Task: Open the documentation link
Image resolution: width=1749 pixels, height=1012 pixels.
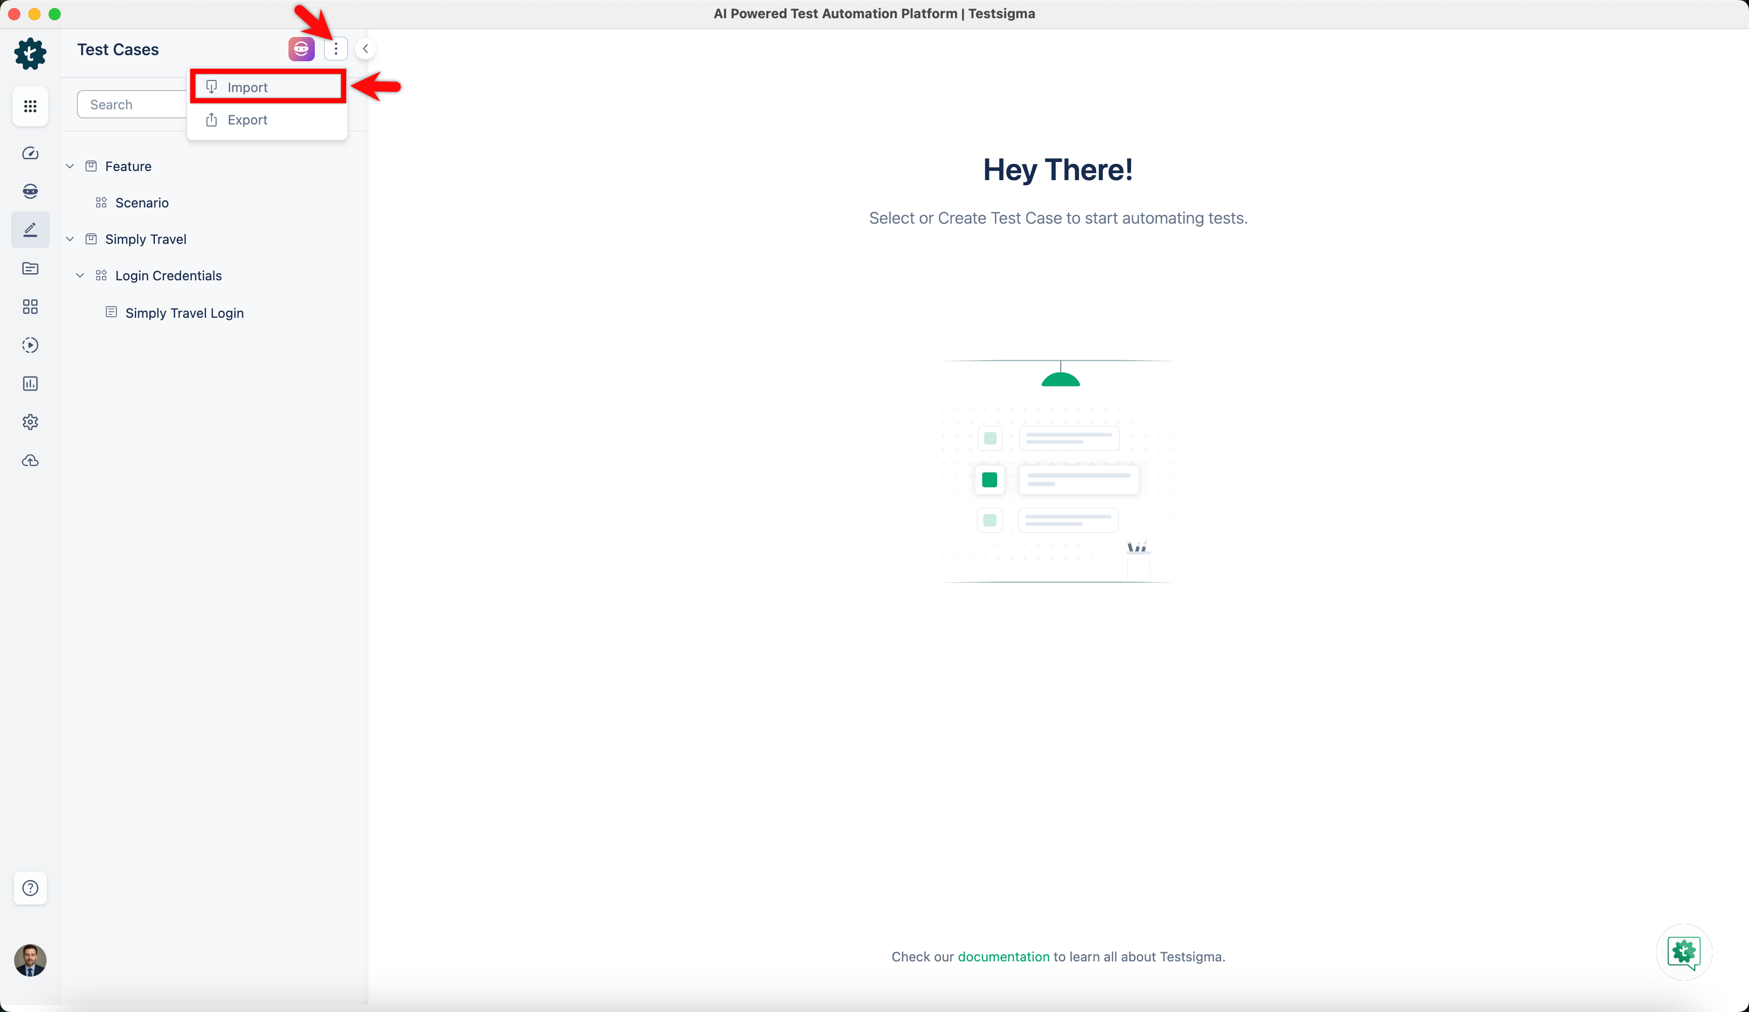Action: tap(1003, 956)
